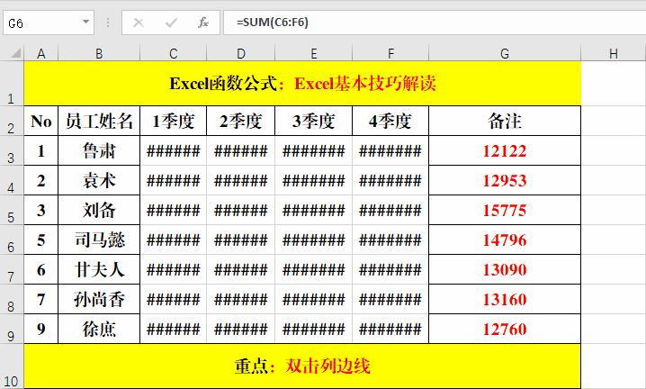
Task: Click the title cell 'Excel函数公式'
Action: pyautogui.click(x=302, y=84)
